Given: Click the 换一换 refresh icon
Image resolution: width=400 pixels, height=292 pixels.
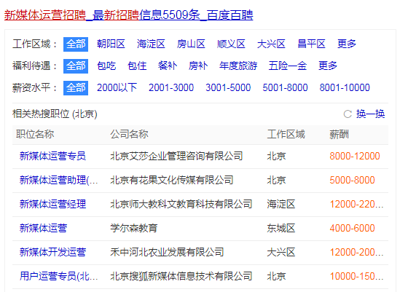Looking at the screenshot, I should click(x=348, y=114).
